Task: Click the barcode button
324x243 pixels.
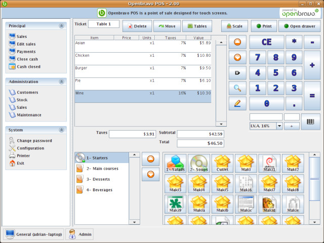Action: point(310,121)
